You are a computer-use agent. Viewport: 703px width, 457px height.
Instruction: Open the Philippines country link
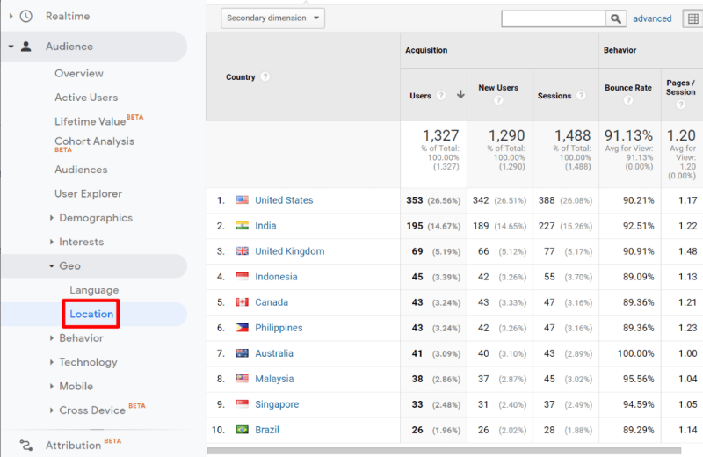279,328
